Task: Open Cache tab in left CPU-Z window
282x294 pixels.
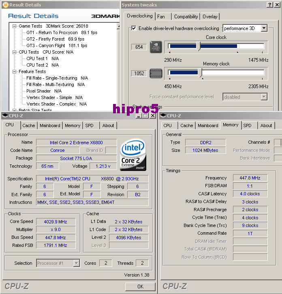Action: (x=29, y=125)
